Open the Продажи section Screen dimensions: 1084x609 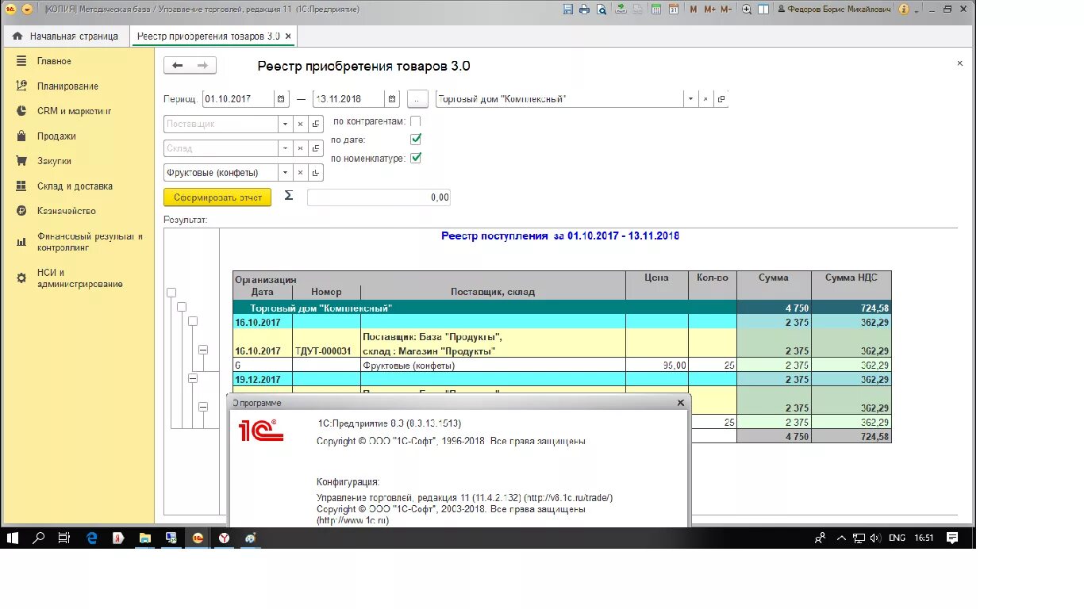pyautogui.click(x=56, y=136)
